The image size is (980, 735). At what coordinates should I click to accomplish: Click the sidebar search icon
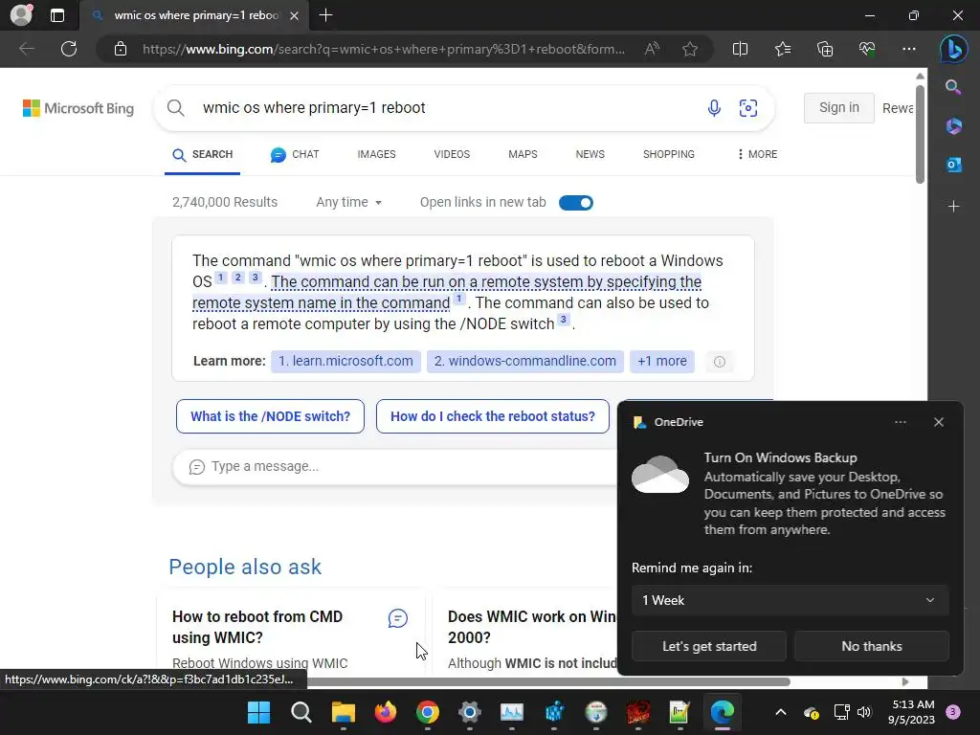[x=953, y=87]
